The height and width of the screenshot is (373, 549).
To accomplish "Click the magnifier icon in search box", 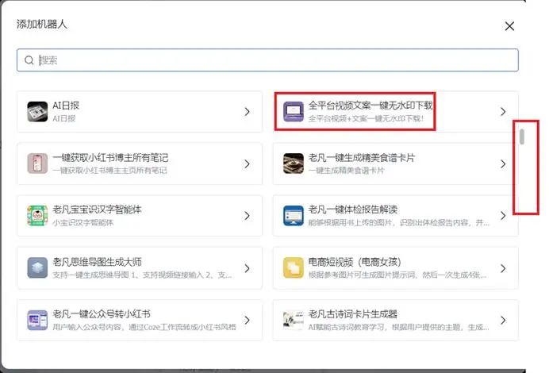I will coord(29,60).
